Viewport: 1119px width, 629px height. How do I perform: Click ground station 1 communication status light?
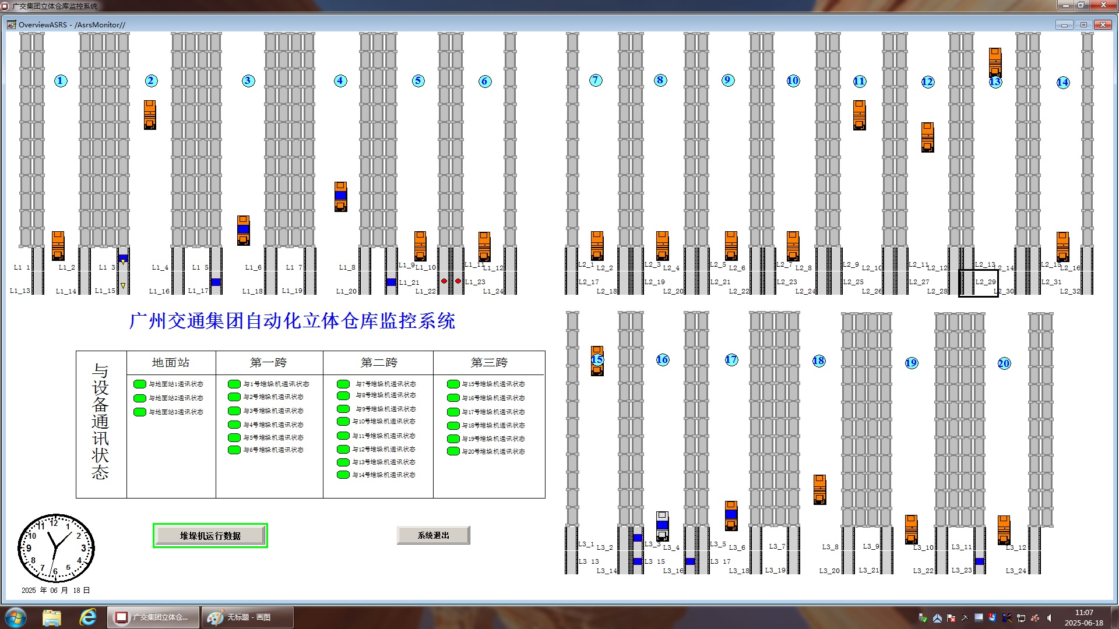(140, 384)
